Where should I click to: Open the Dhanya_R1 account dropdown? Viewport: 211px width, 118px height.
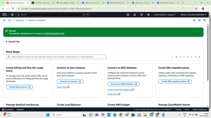(x=193, y=15)
